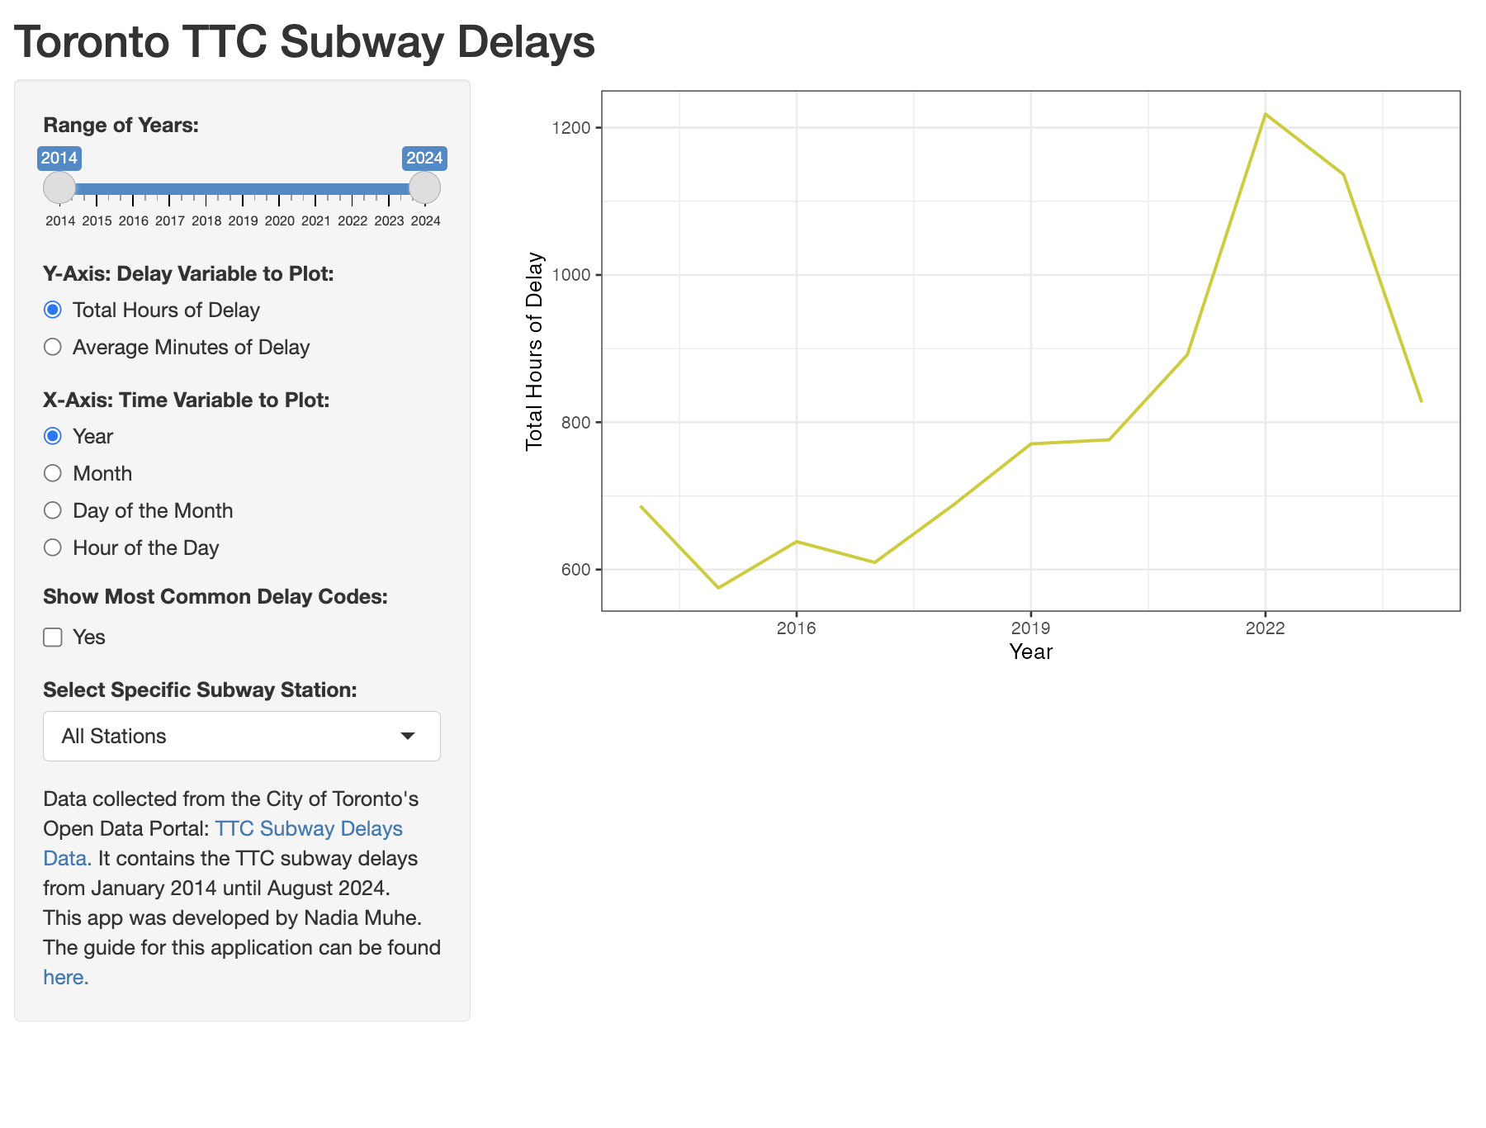Click the 2014 slider value bubble

pyautogui.click(x=59, y=158)
